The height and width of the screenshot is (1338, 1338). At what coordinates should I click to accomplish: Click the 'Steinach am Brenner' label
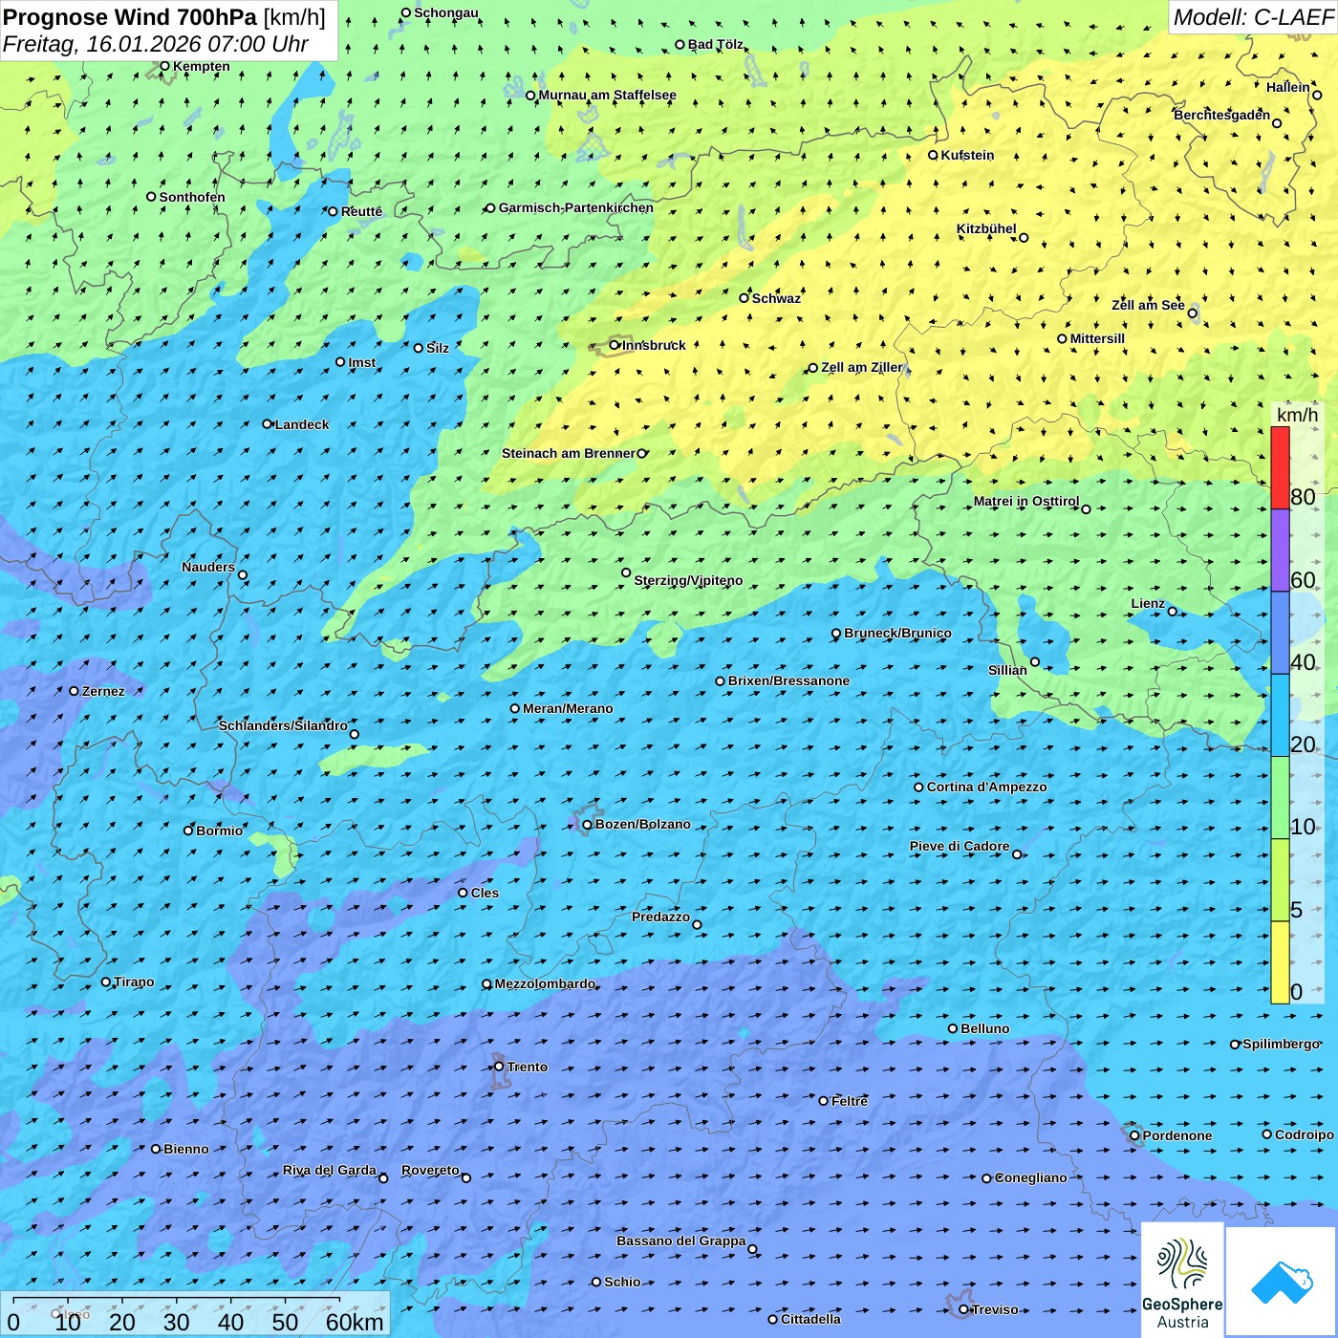coord(568,453)
